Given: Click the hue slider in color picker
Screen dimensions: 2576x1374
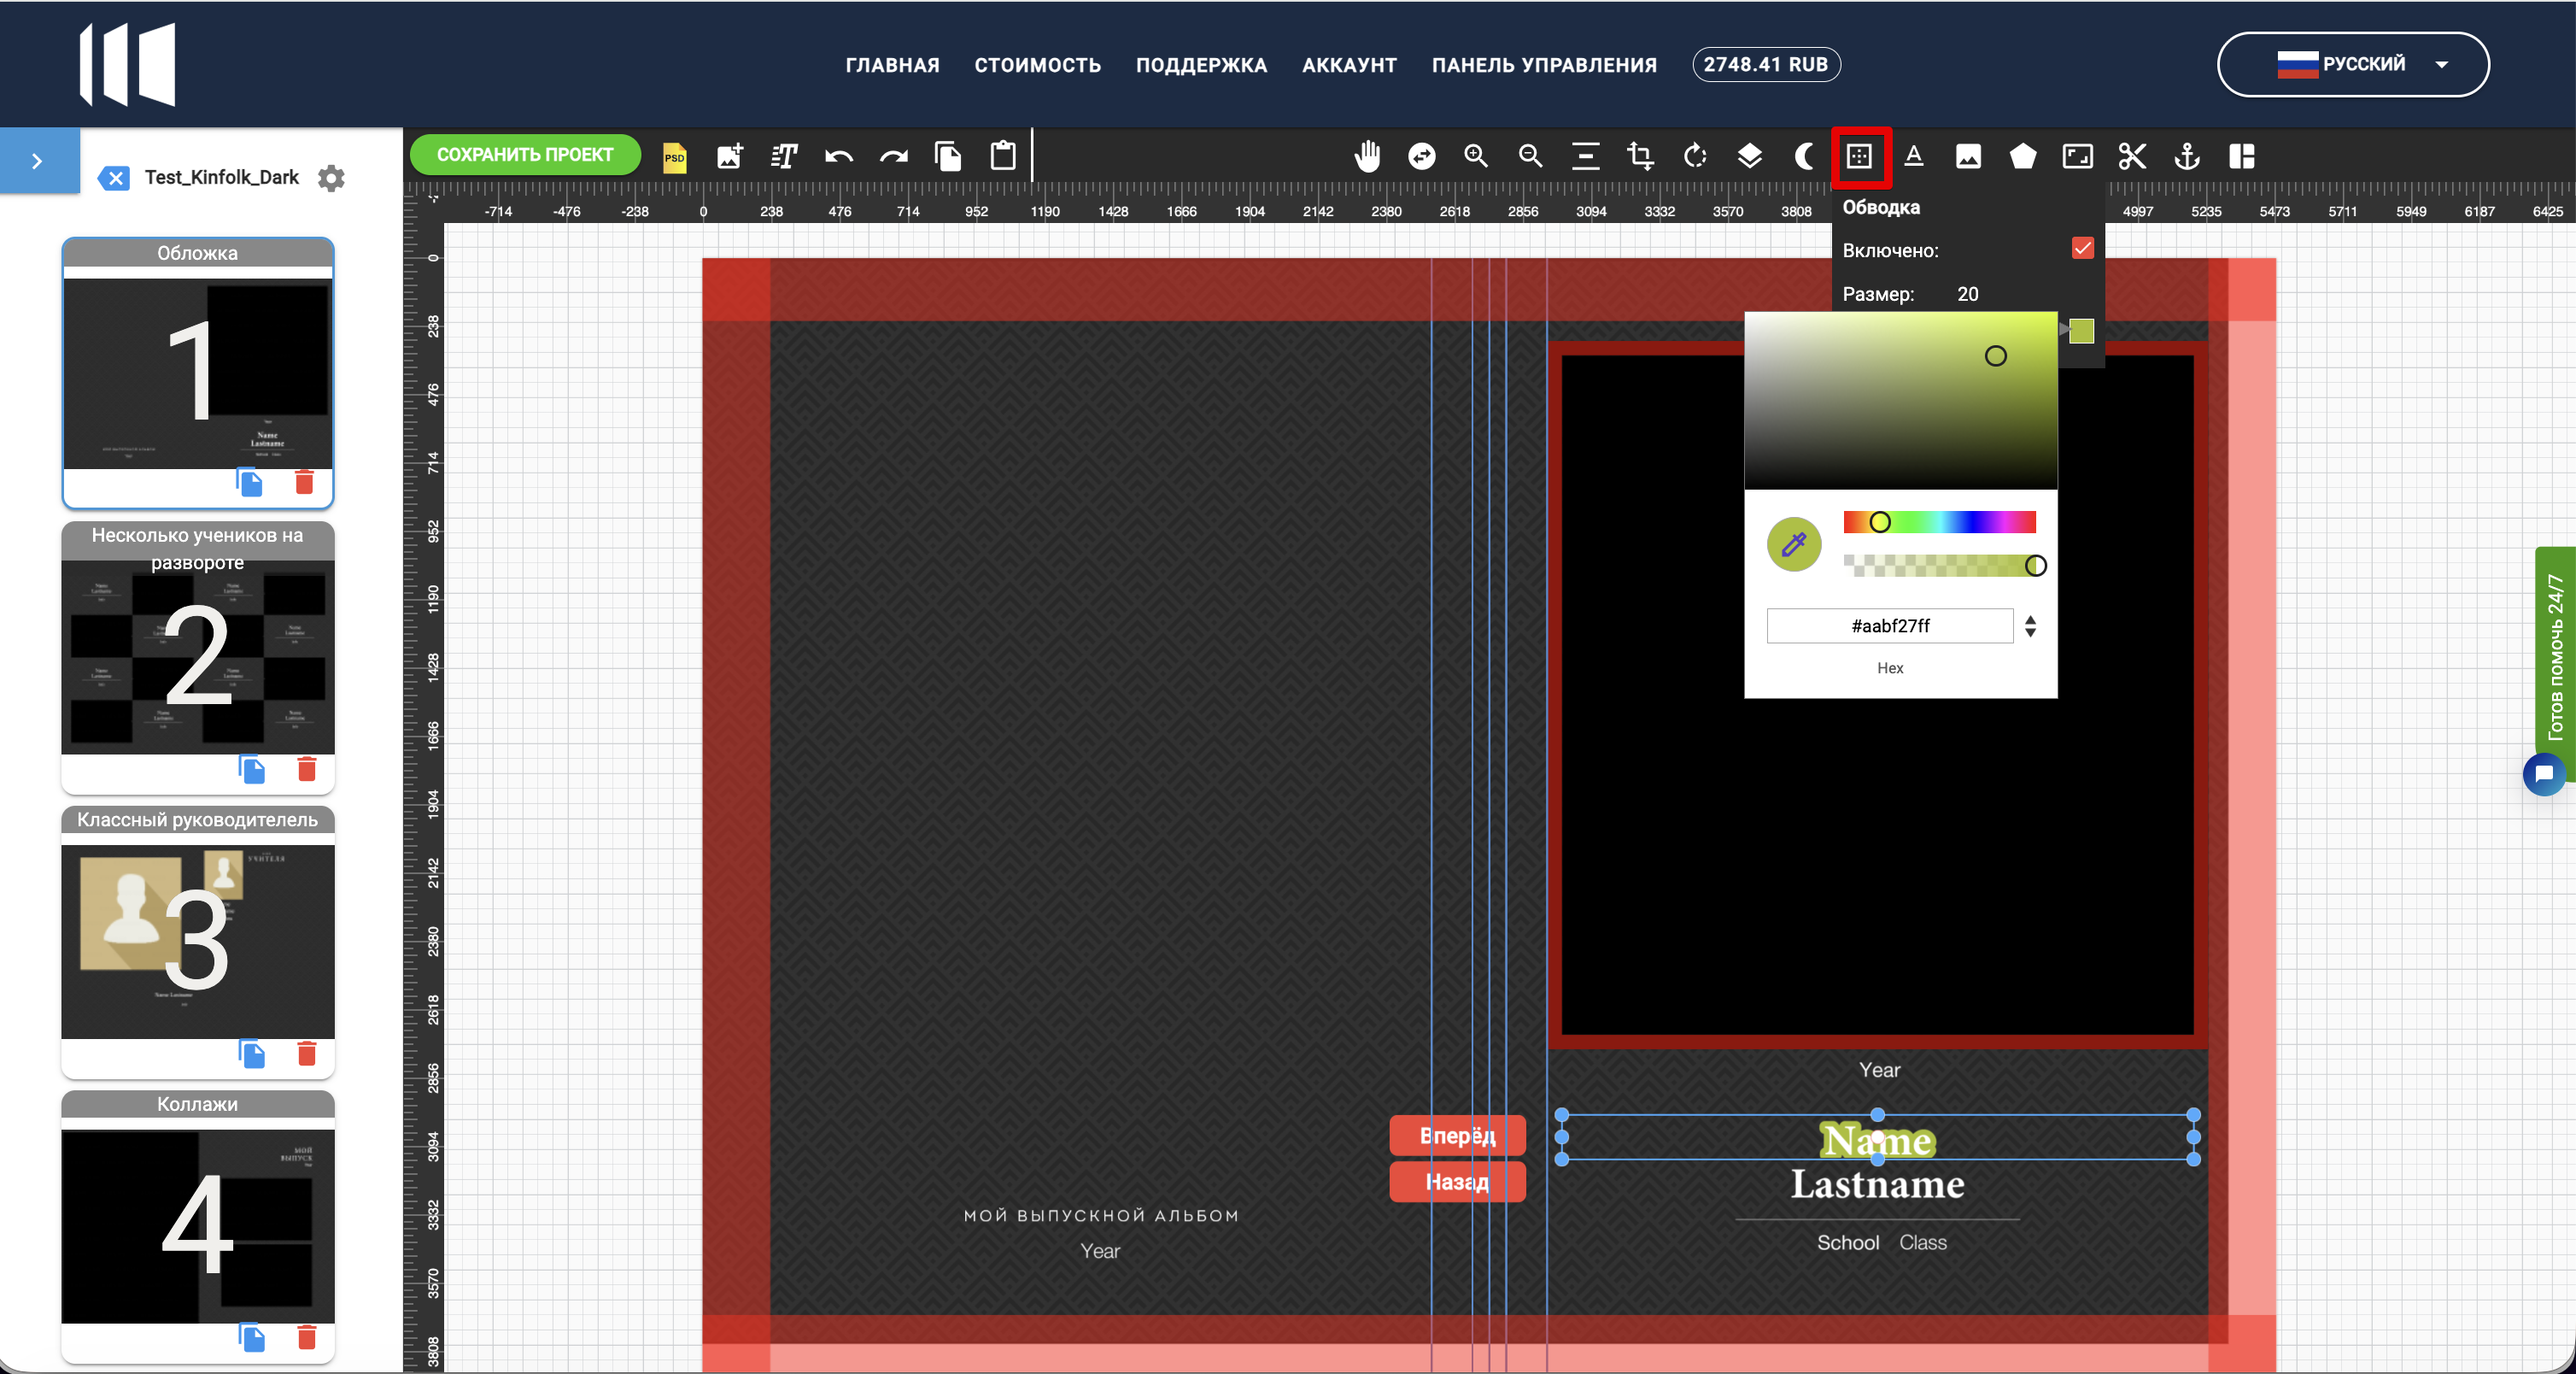Looking at the screenshot, I should pos(1939,522).
